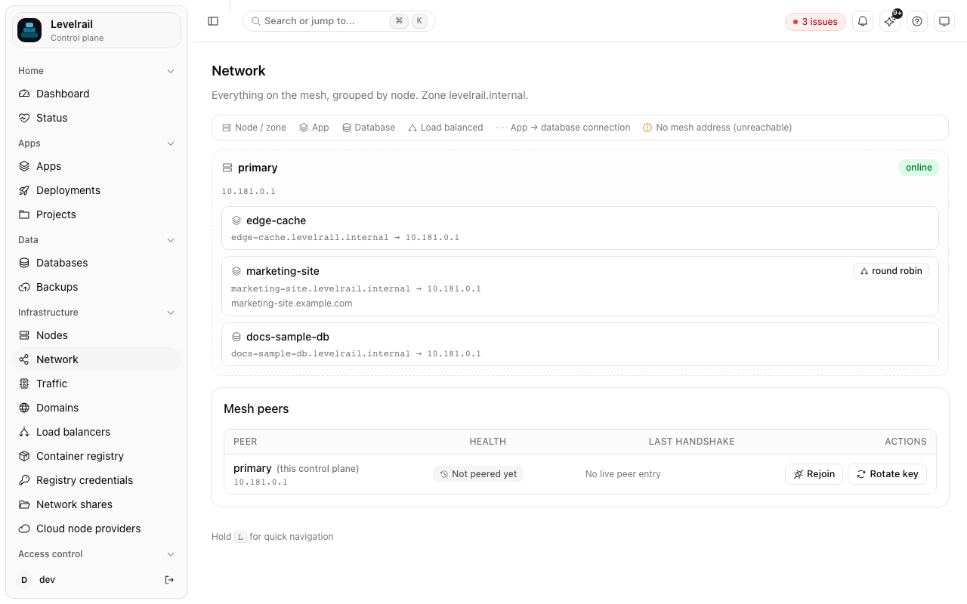The width and height of the screenshot is (967, 604).
Task: Click the Rotate key button
Action: pos(887,474)
